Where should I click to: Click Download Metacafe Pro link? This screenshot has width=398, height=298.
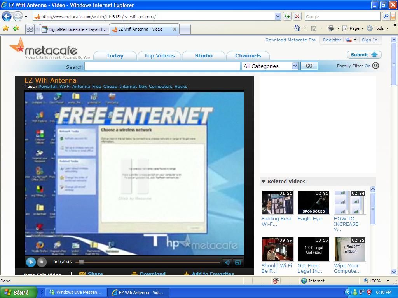click(290, 40)
